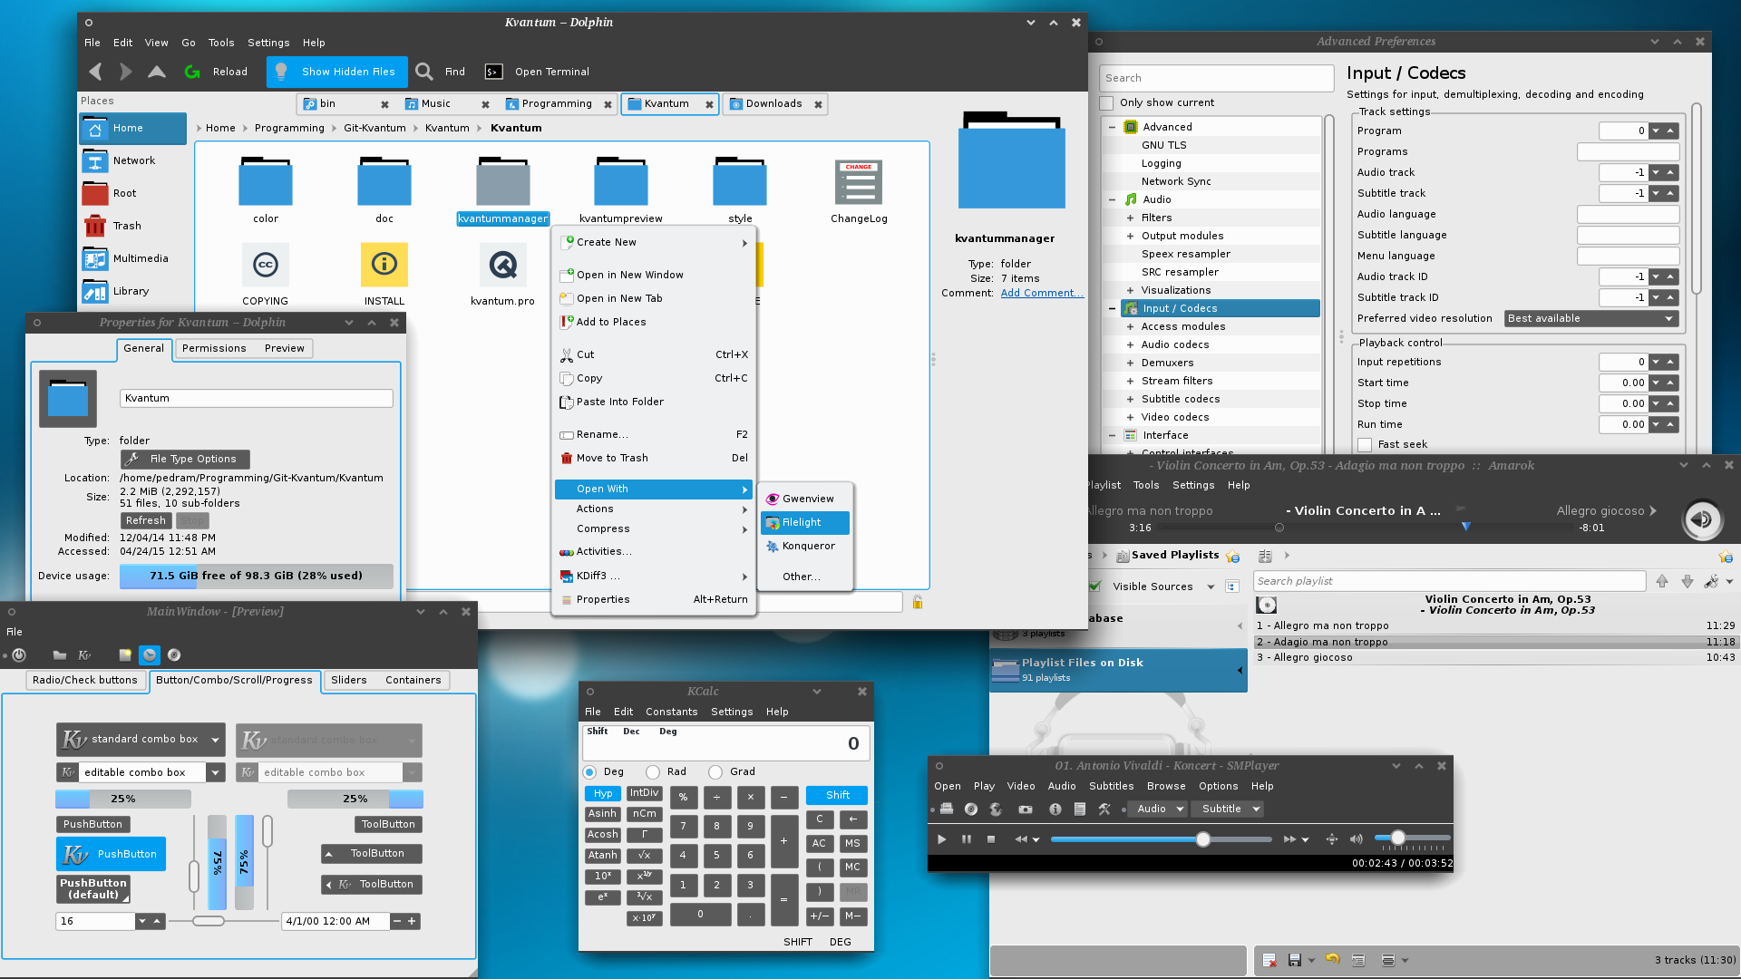Select Move to Trash in context menu
Viewport: 1741px width, 979px height.
[654, 458]
